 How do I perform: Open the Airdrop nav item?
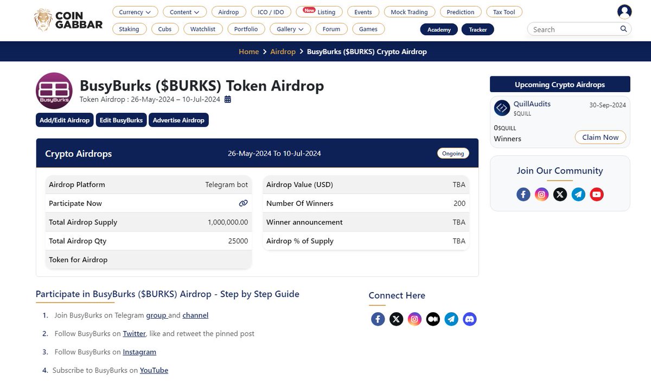[x=228, y=12]
